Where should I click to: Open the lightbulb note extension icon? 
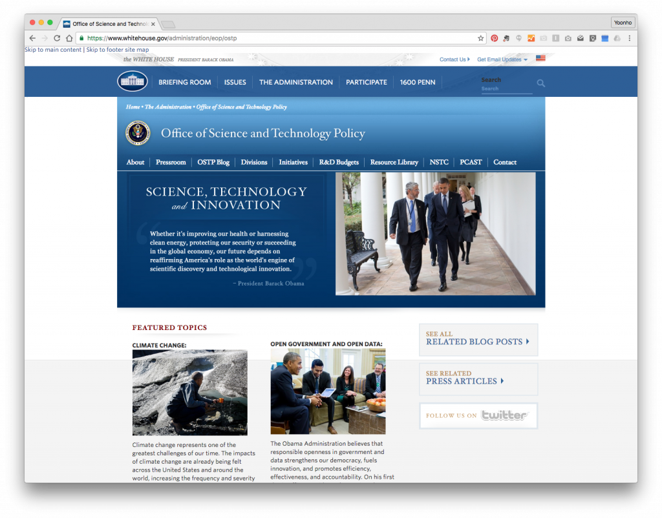593,38
